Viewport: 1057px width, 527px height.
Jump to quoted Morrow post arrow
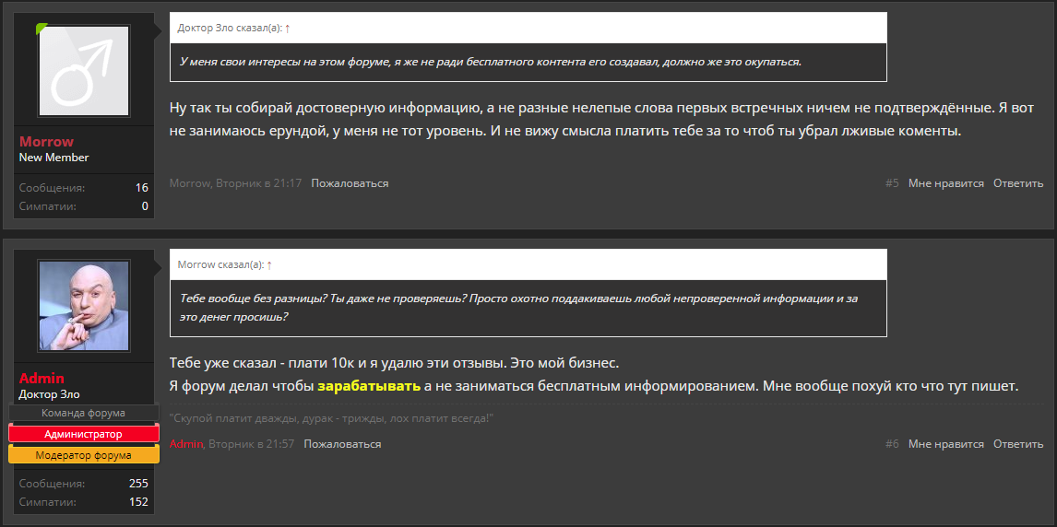(269, 265)
